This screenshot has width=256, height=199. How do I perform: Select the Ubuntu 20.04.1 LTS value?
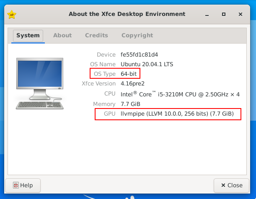147,64
